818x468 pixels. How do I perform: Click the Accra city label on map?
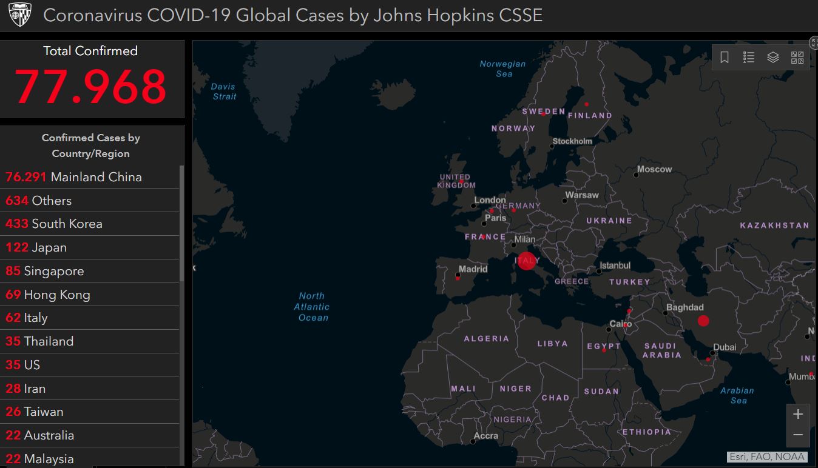[x=486, y=435]
